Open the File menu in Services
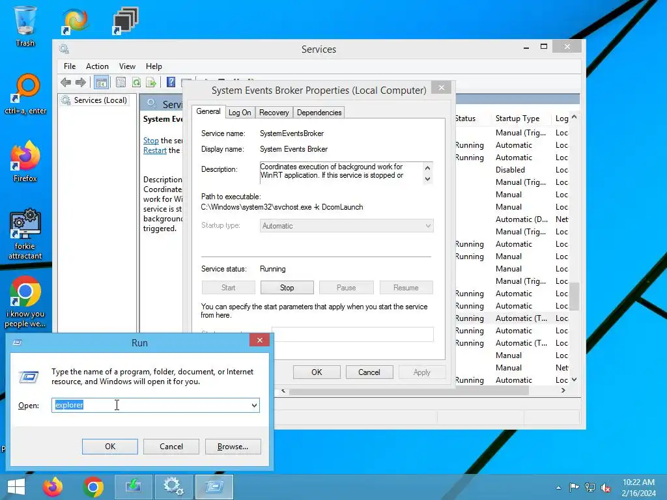The image size is (667, 500). click(69, 66)
